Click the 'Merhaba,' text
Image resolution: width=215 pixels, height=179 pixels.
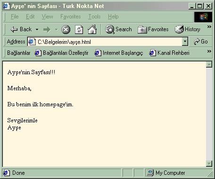tap(19, 88)
